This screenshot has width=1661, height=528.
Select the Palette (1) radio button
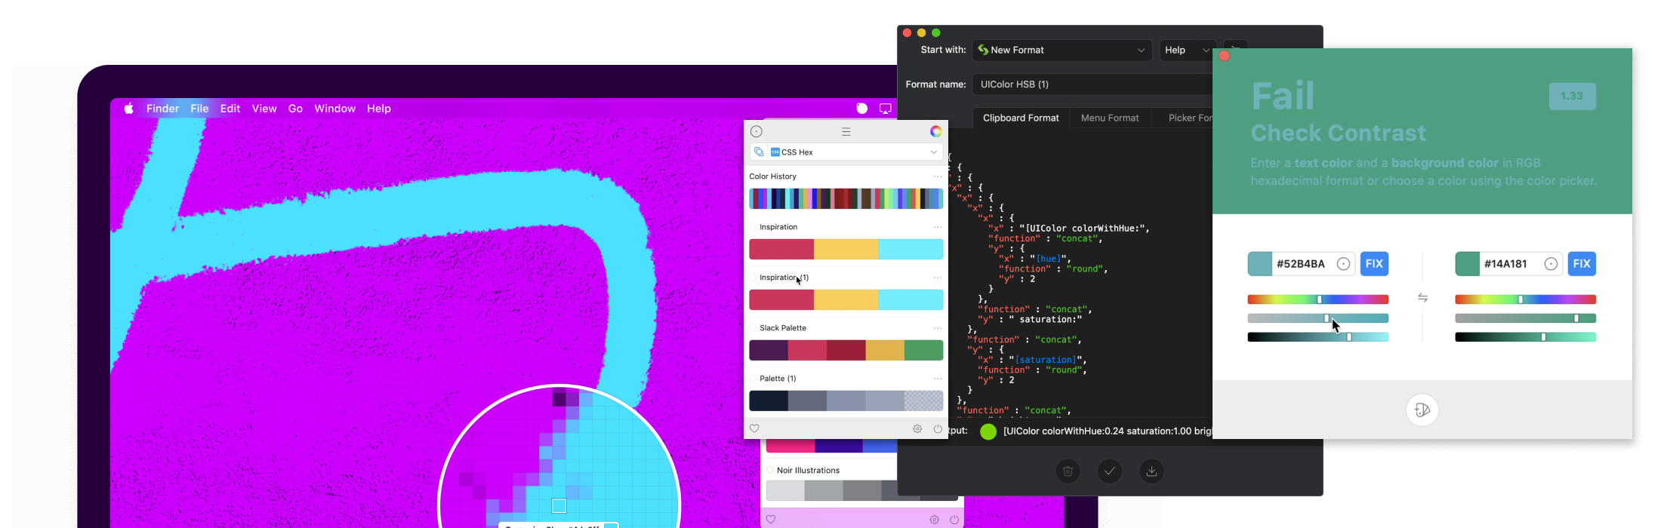point(754,379)
